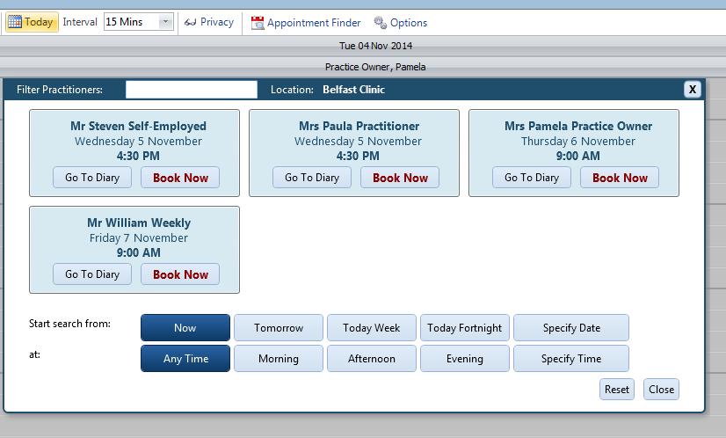Image resolution: width=726 pixels, height=438 pixels.
Task: Click the Close button
Action: 661,390
